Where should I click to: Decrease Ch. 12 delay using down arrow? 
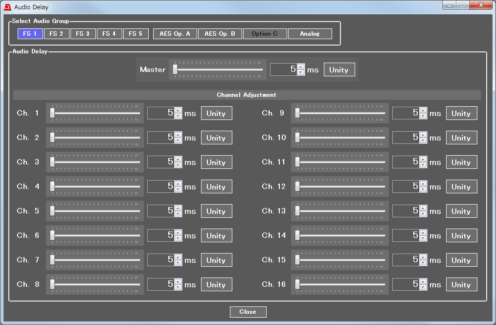[x=423, y=189]
